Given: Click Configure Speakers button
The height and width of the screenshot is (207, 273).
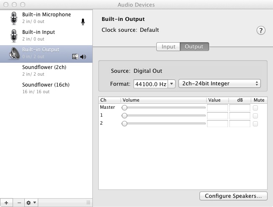Looking at the screenshot, I should [233, 196].
